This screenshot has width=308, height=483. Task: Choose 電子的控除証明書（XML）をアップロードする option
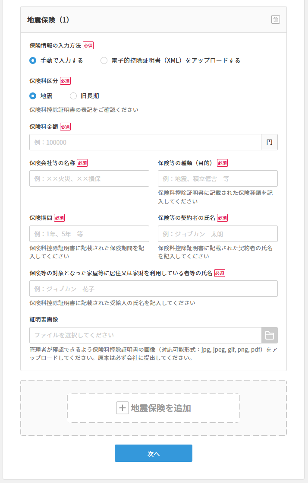click(x=104, y=61)
